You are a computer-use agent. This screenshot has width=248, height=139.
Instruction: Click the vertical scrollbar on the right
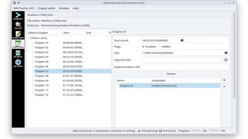(x=234, y=55)
